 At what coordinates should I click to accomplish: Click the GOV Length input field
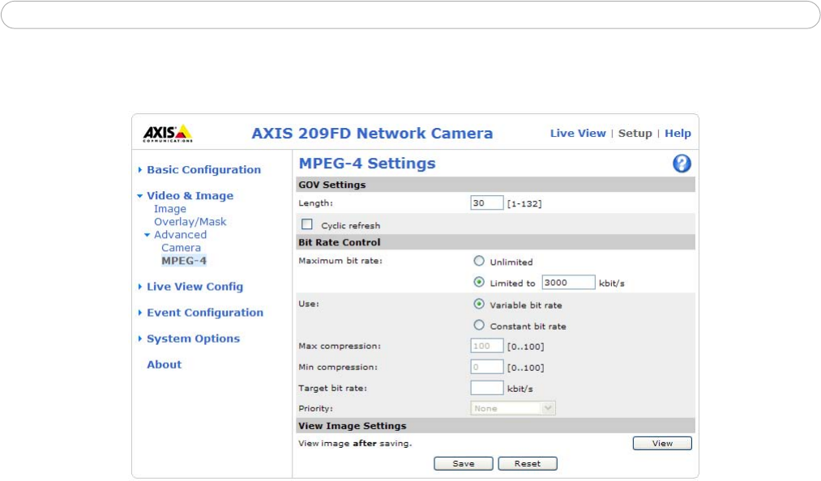pos(487,203)
